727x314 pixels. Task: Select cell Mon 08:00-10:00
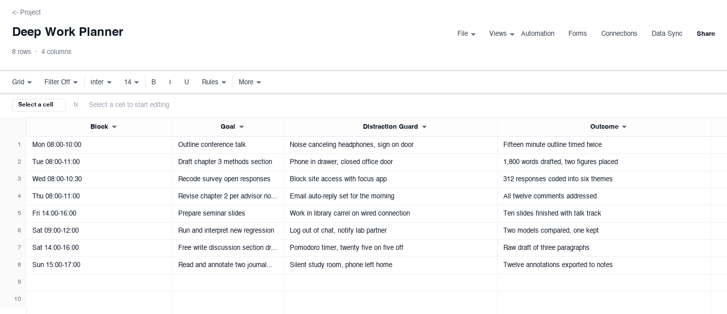99,145
